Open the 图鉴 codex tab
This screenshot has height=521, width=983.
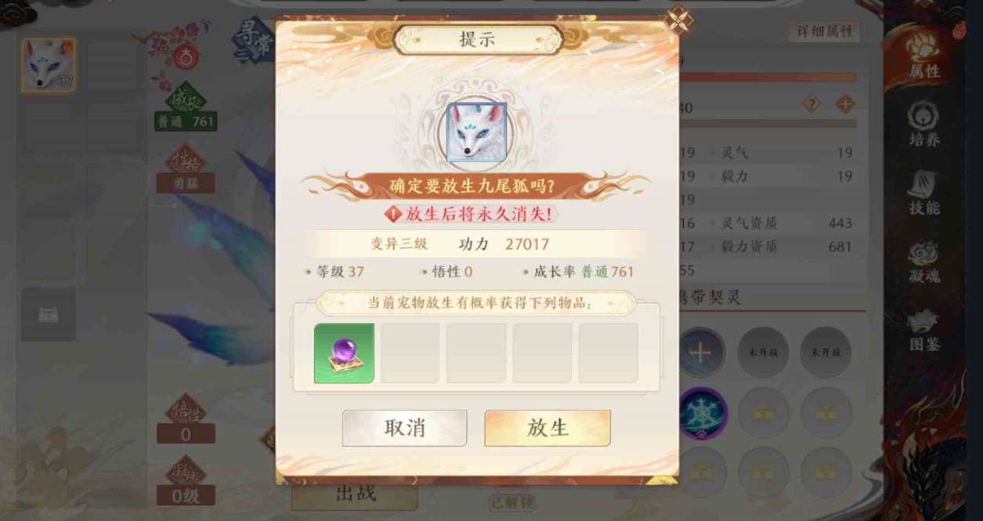click(x=923, y=330)
